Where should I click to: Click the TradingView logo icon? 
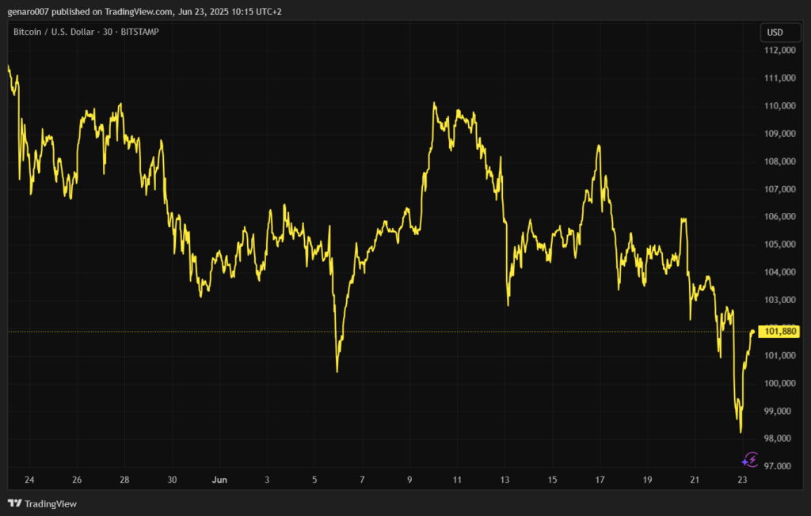point(14,503)
